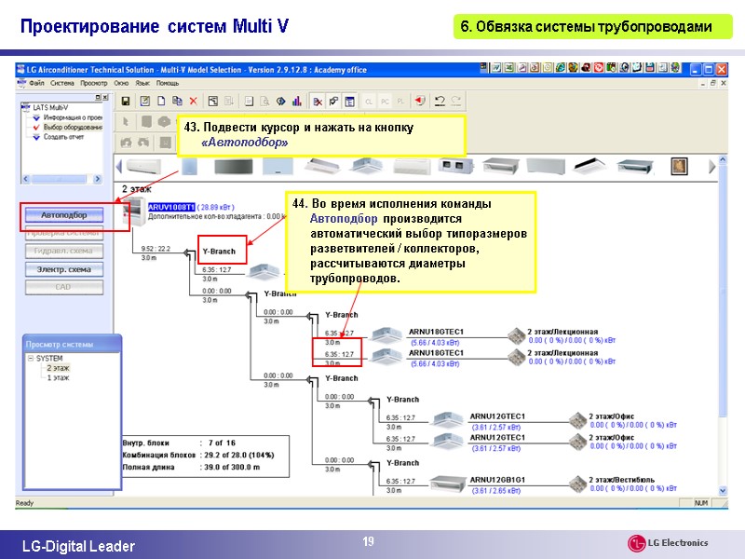The width and height of the screenshot is (745, 559).
Task: Click the room icon next to 2 этаж/Вестибюль
Action: coord(577,484)
